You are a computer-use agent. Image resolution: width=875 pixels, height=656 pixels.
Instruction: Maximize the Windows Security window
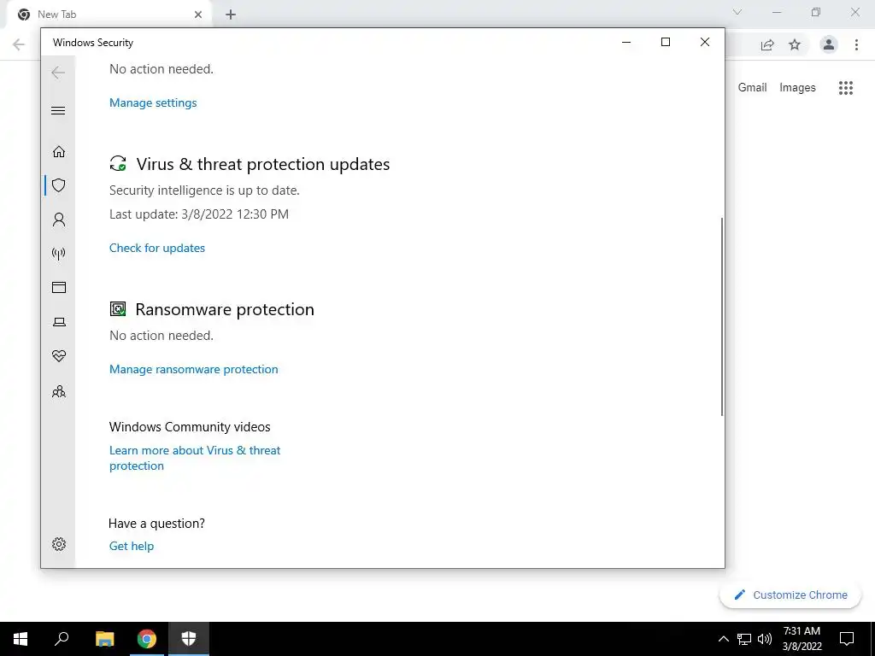point(665,43)
